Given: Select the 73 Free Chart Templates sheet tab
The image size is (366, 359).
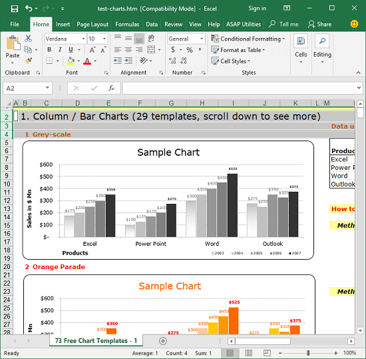Looking at the screenshot, I should tap(96, 341).
